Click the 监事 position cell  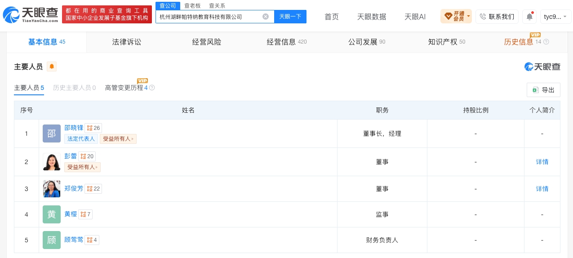382,214
